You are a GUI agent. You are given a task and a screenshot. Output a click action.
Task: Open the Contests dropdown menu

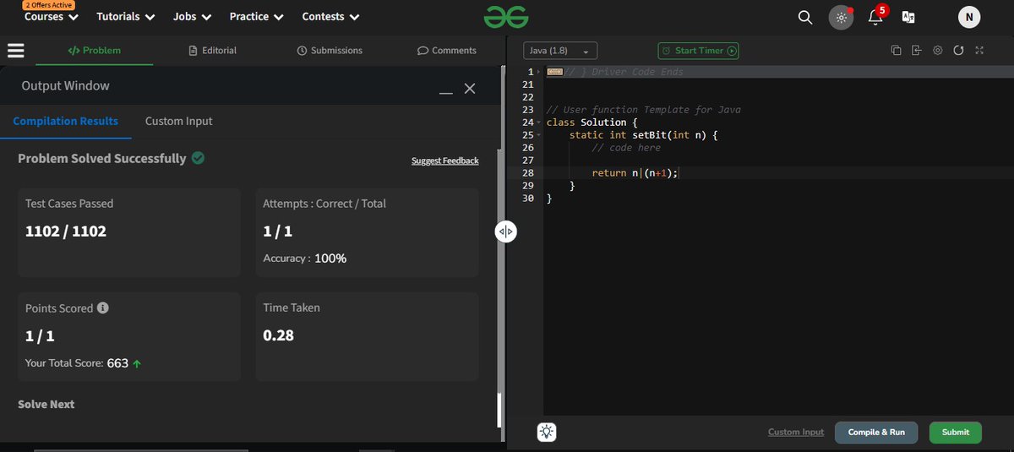tap(330, 17)
